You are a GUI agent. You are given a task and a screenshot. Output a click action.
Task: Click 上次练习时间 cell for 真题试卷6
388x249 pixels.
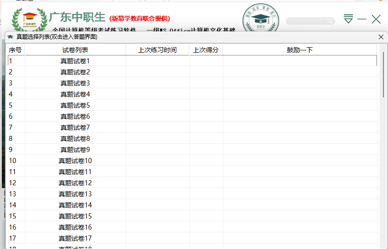[x=158, y=116]
